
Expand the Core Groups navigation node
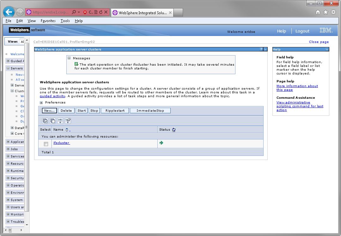pos(12,133)
